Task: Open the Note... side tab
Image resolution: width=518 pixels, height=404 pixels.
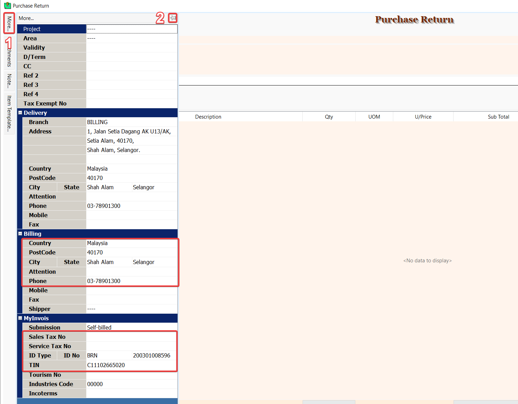Action: (x=9, y=81)
